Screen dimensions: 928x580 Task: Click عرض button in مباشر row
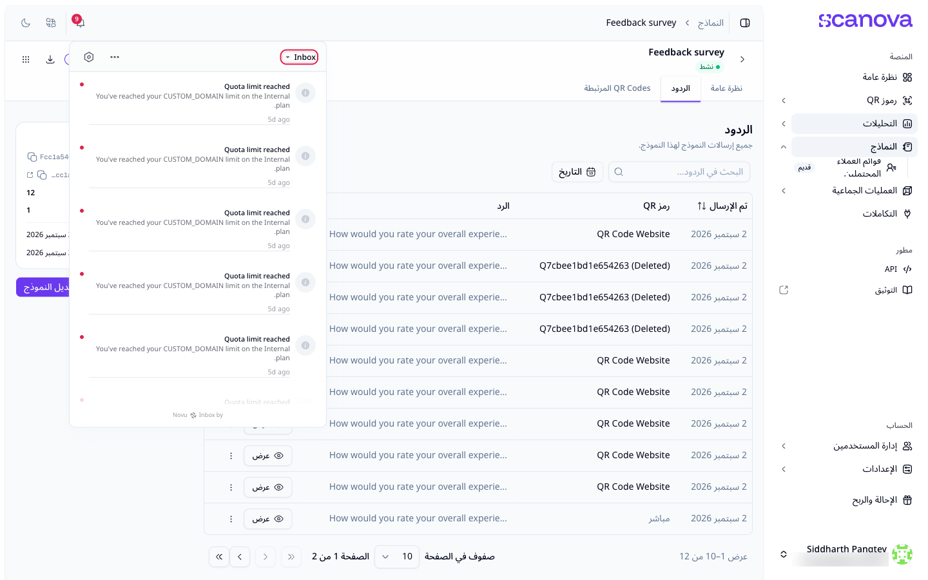click(x=268, y=519)
